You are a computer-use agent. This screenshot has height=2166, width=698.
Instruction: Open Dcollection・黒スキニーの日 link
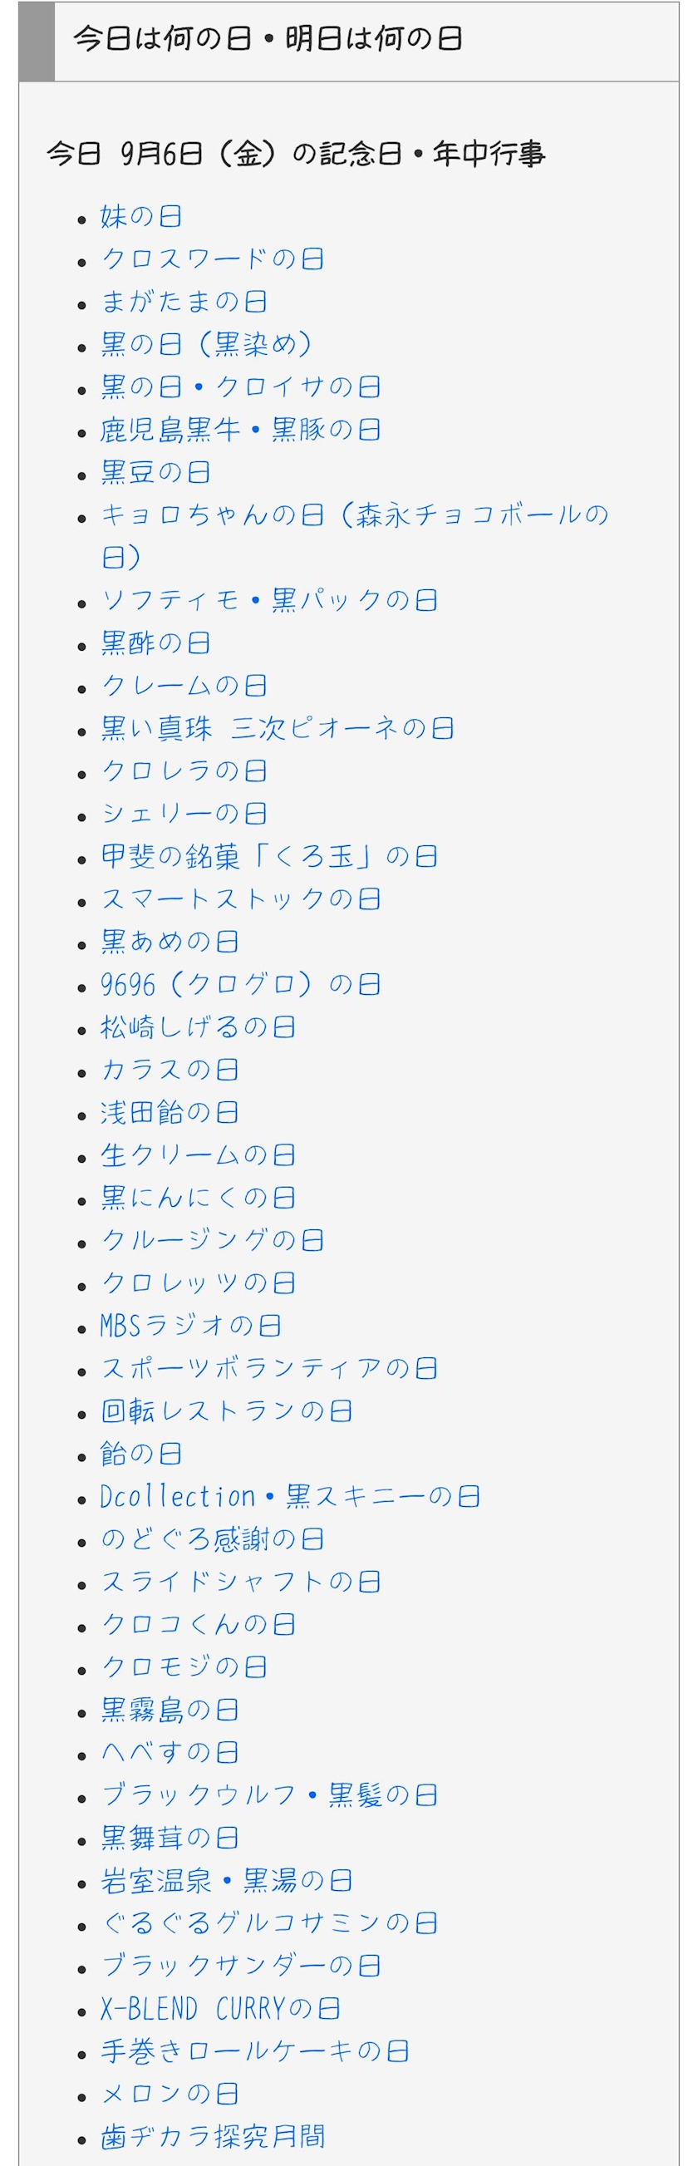click(290, 1497)
